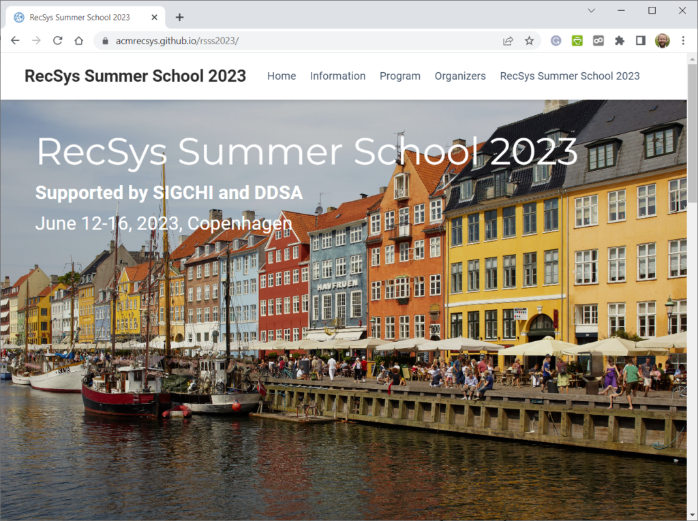Minimize the browser window
698x521 pixels.
[x=622, y=11]
